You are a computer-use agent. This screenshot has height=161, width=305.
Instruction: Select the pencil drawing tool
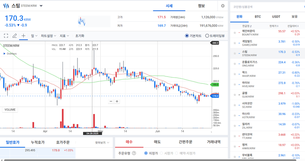tap(14, 36)
